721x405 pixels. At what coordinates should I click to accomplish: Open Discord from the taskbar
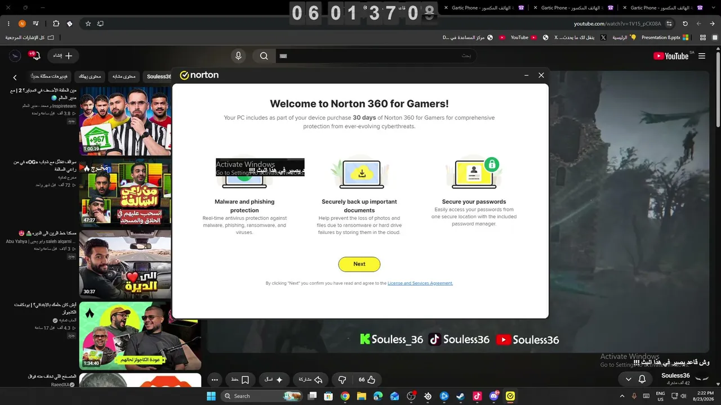coord(494,396)
